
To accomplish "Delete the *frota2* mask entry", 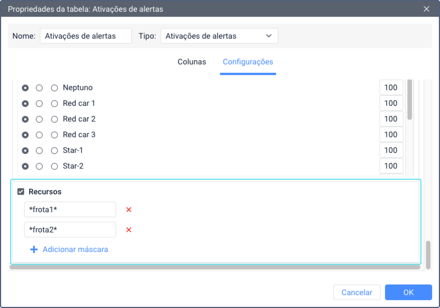I will [129, 230].
